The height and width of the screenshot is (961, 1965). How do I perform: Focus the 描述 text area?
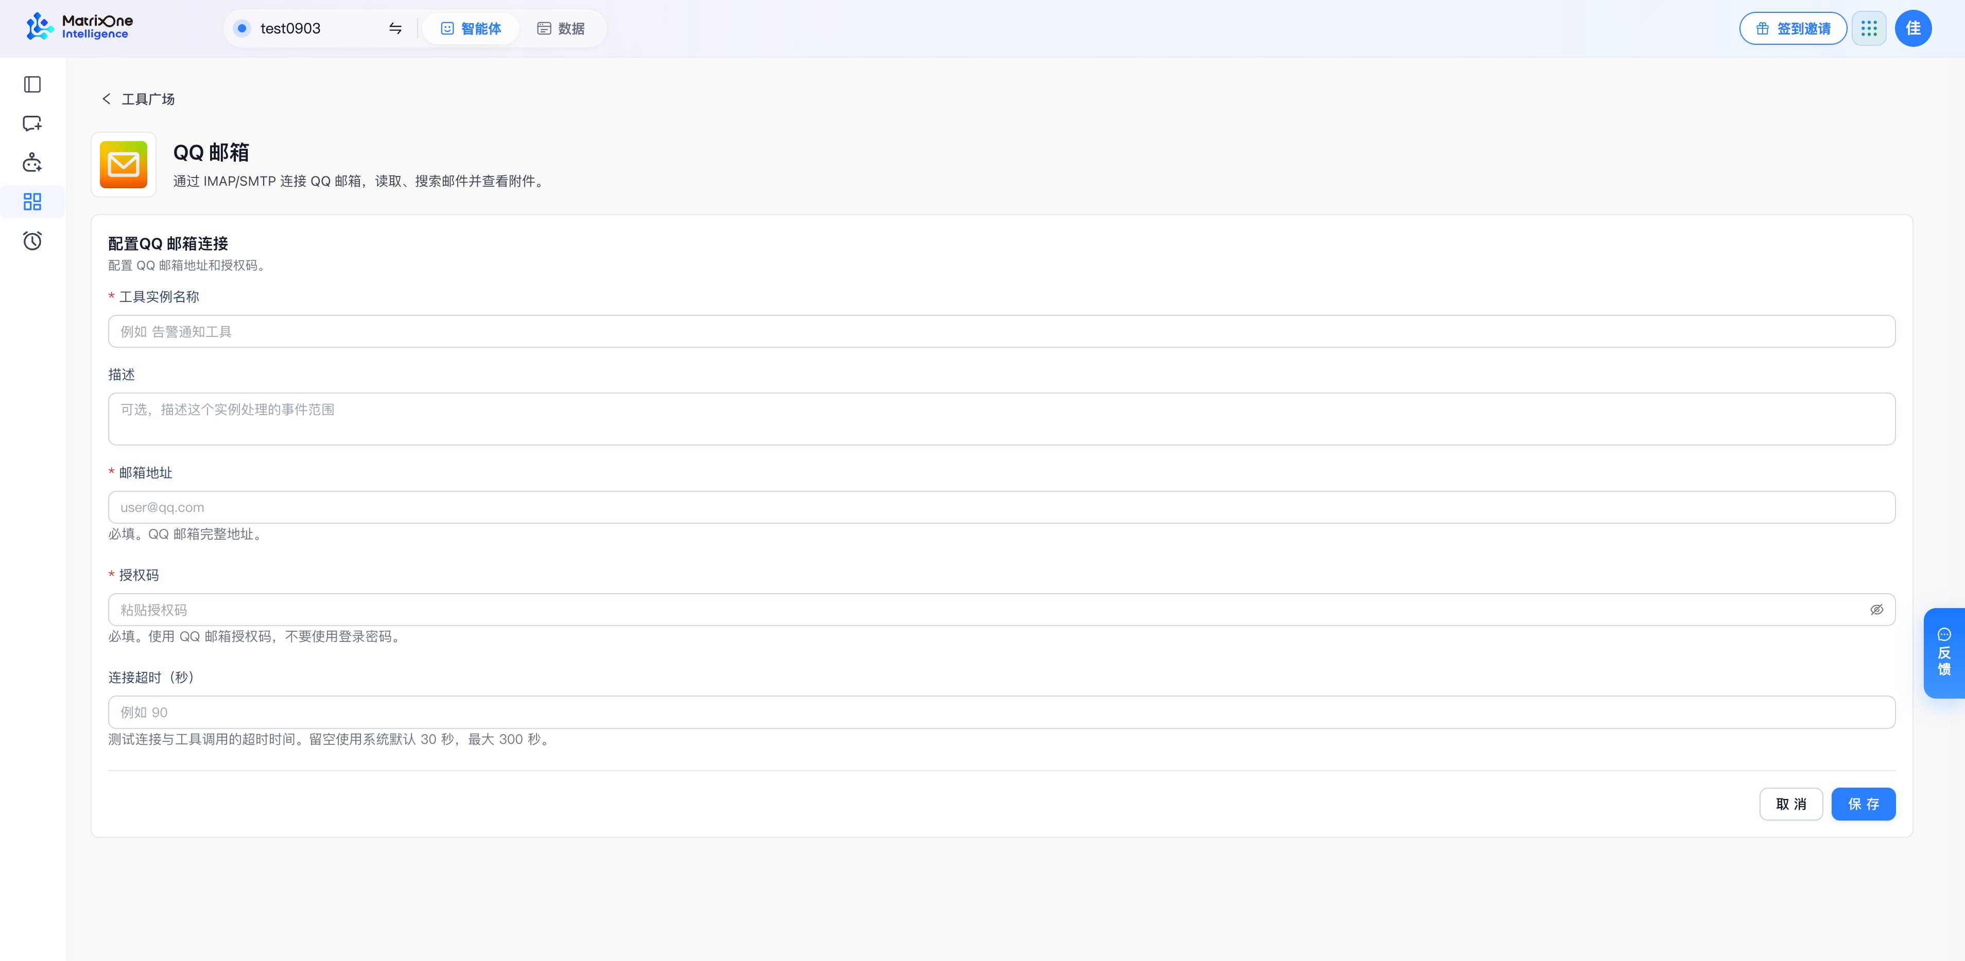(x=1002, y=419)
